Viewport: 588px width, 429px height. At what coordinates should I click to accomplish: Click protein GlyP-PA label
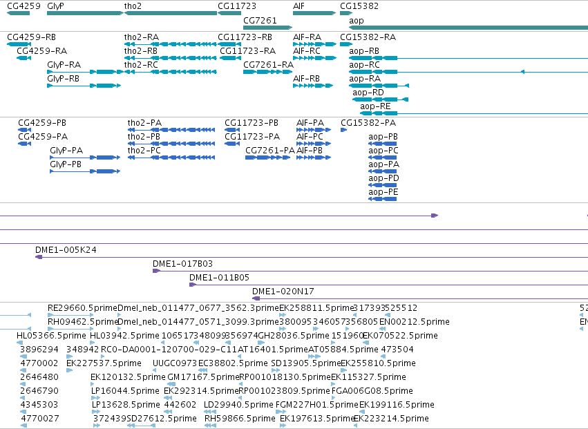[x=66, y=151]
